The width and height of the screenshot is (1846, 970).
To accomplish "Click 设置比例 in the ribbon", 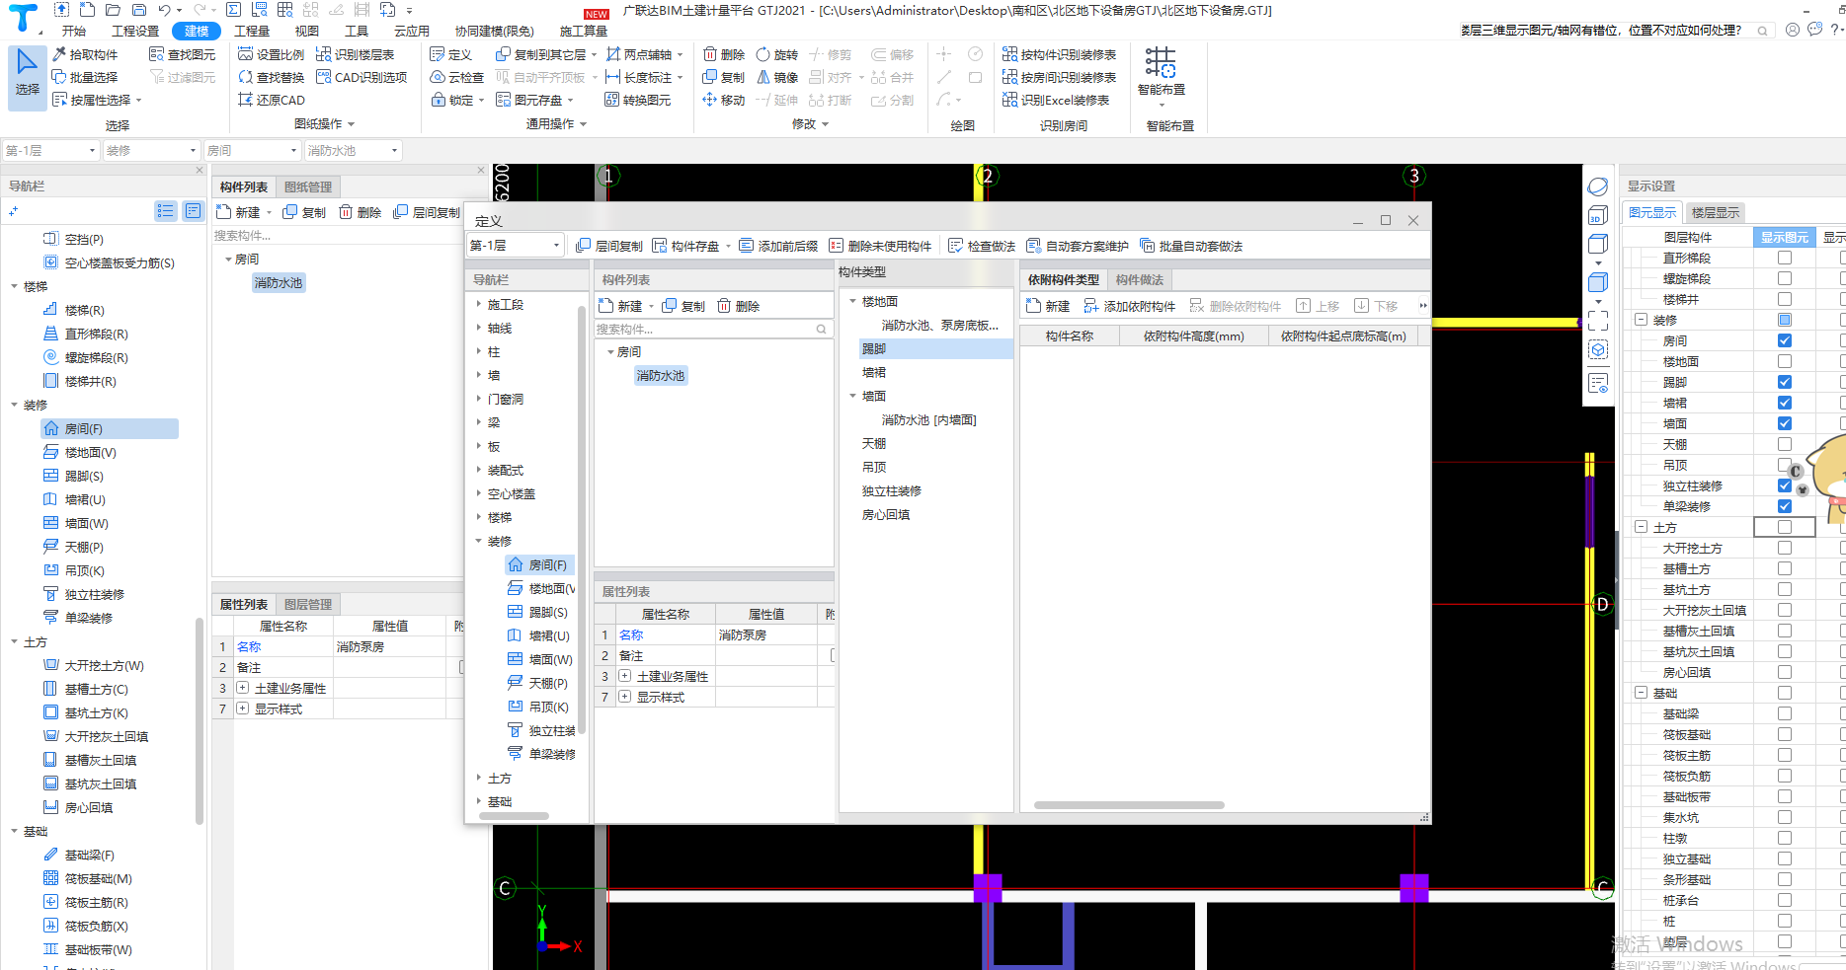I will (x=271, y=54).
